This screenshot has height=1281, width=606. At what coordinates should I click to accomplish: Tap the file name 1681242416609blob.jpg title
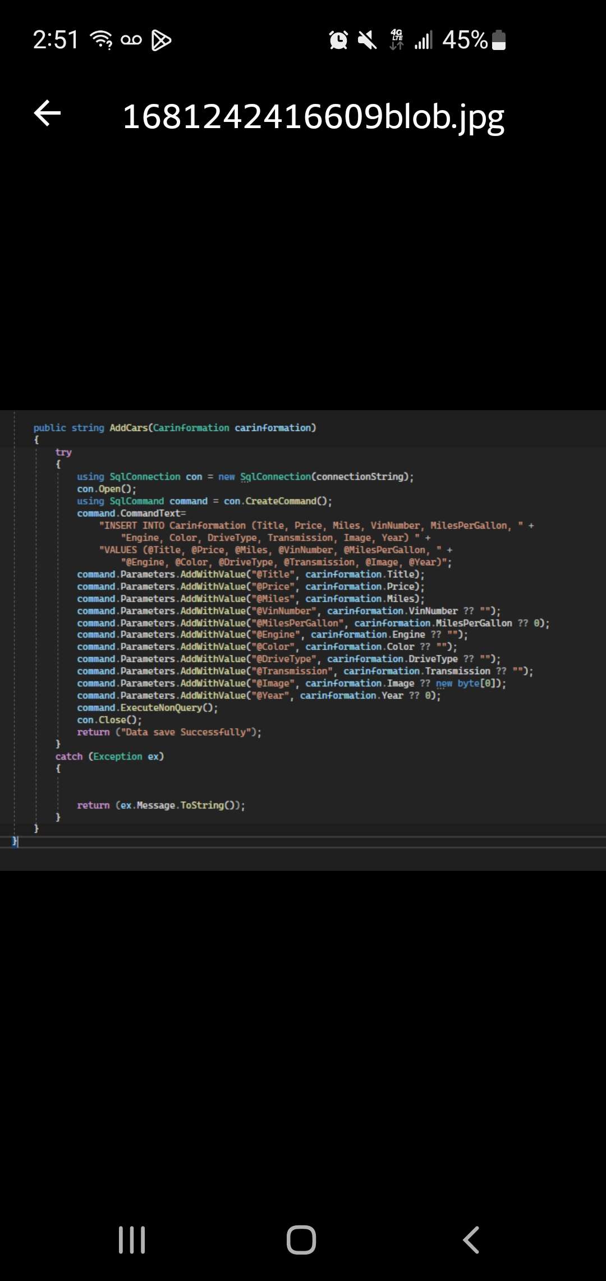[313, 117]
